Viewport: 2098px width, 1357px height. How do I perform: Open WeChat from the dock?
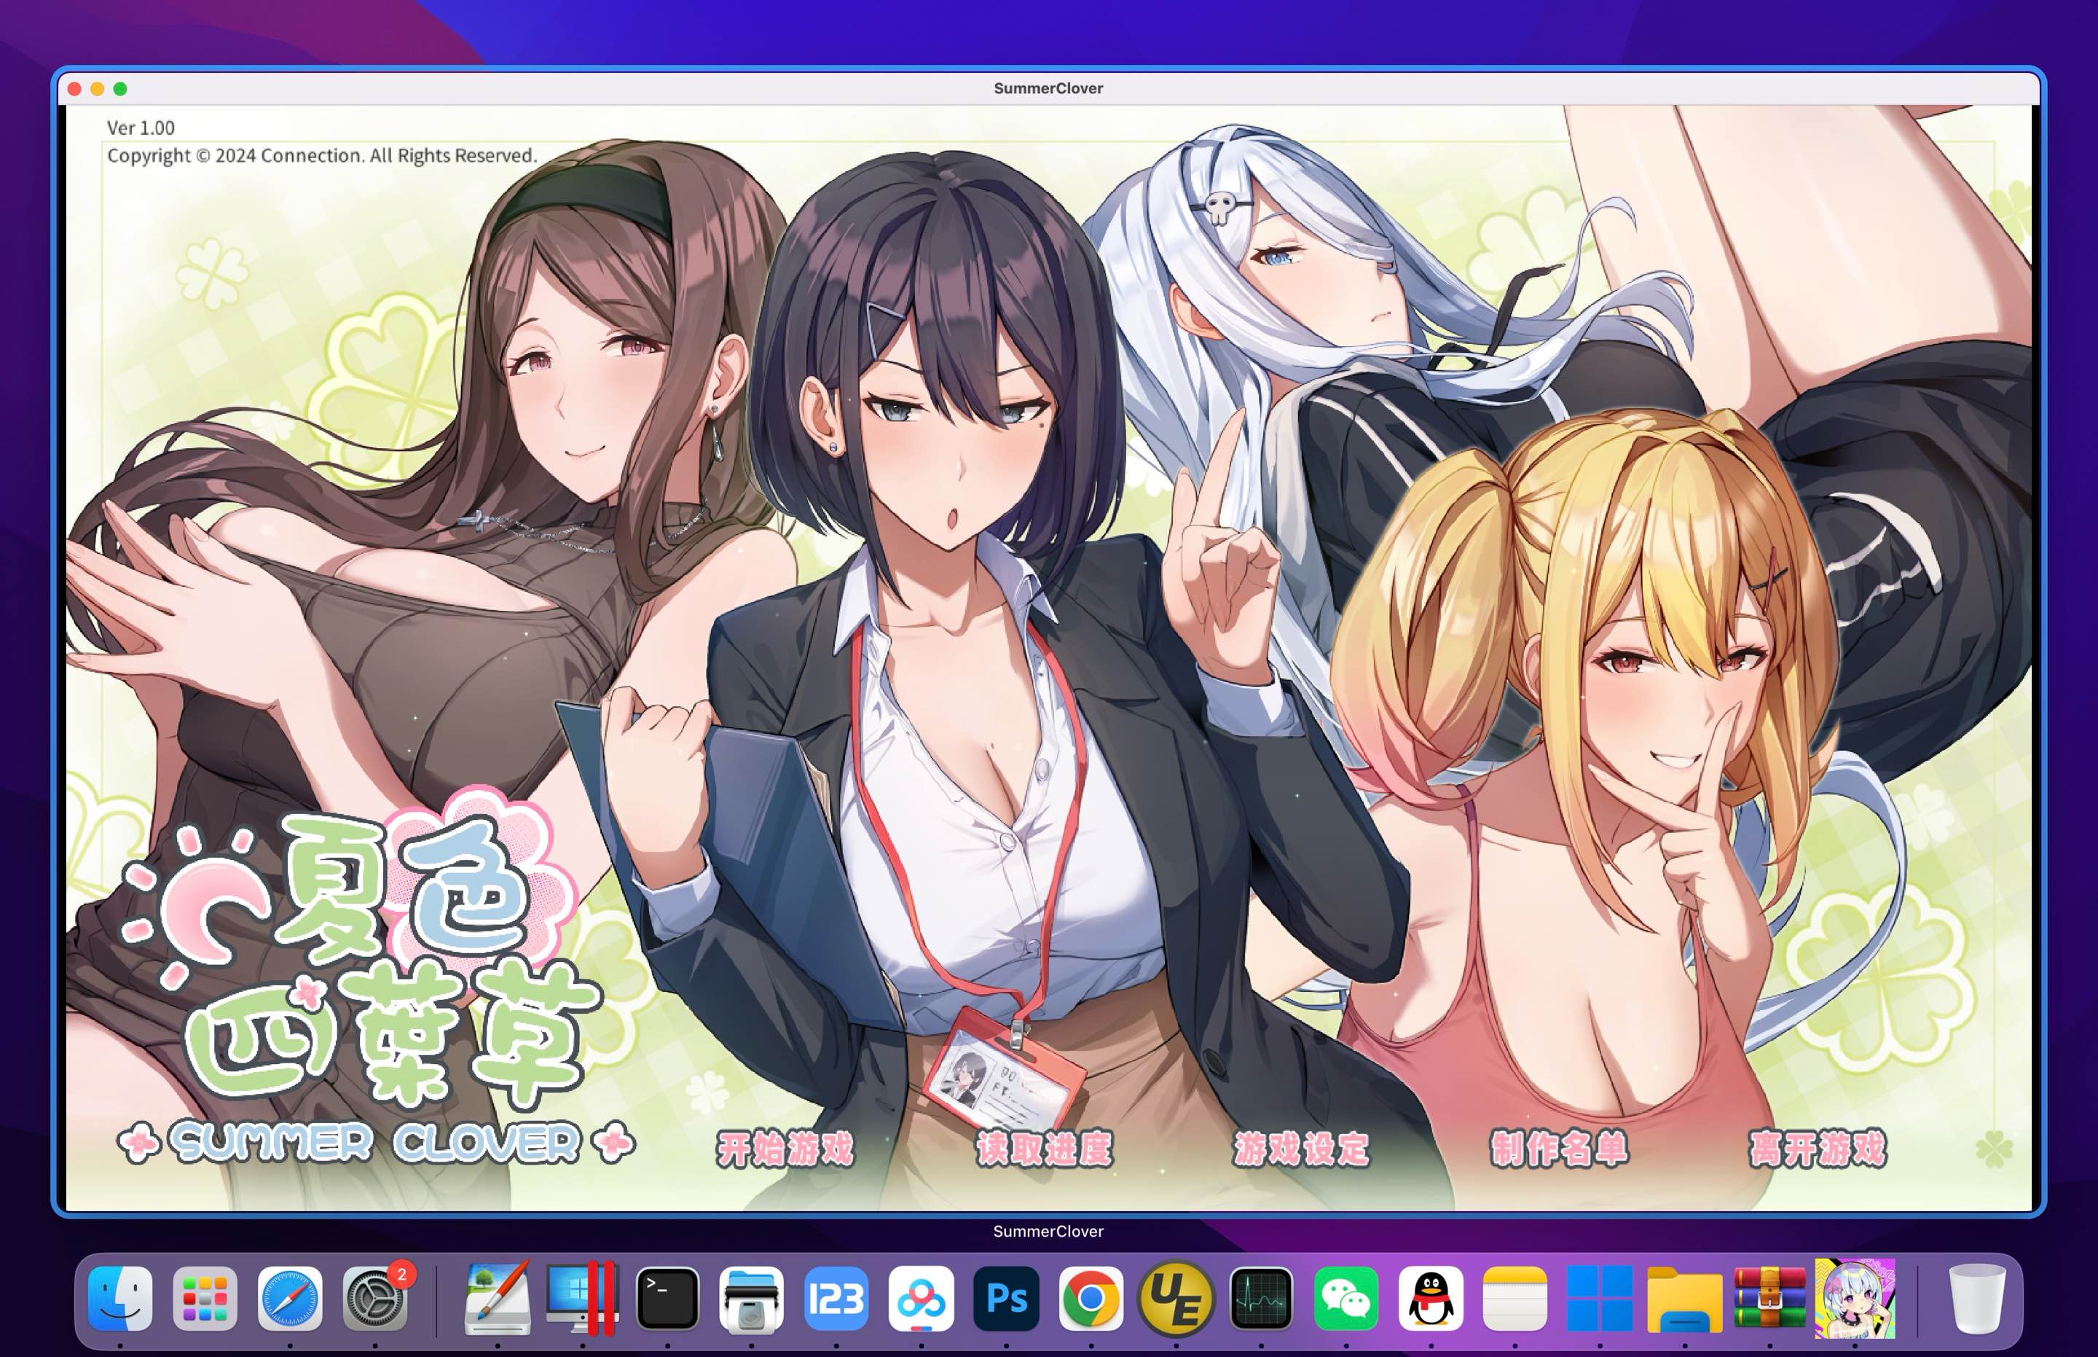coord(1345,1299)
